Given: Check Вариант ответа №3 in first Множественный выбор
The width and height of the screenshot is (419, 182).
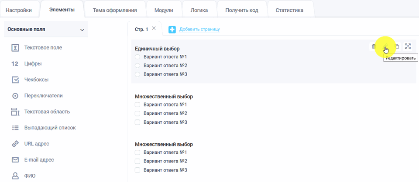Looking at the screenshot, I should 137,122.
